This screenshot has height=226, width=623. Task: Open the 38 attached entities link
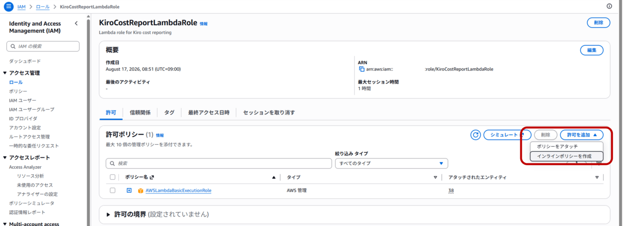coord(451,191)
